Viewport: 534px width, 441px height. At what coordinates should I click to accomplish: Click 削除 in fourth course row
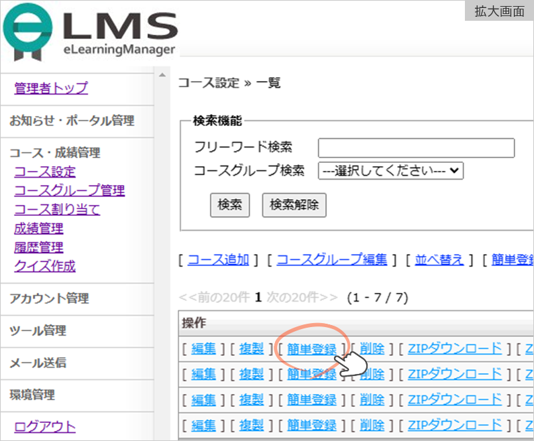pos(372,426)
